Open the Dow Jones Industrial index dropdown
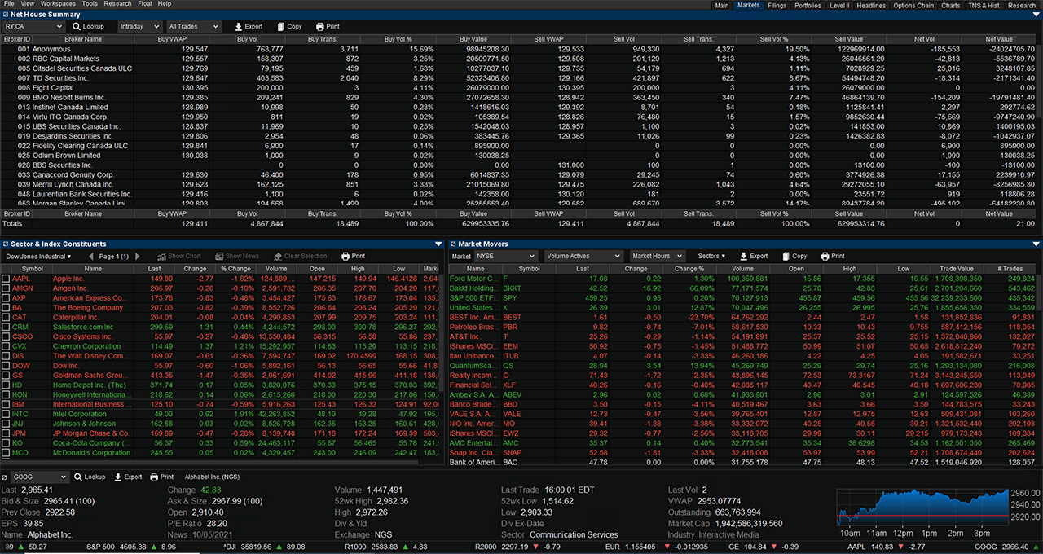 coord(39,256)
